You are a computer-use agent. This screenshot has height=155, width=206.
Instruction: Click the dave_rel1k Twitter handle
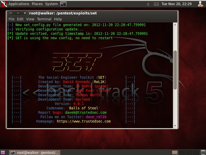(x=96, y=117)
